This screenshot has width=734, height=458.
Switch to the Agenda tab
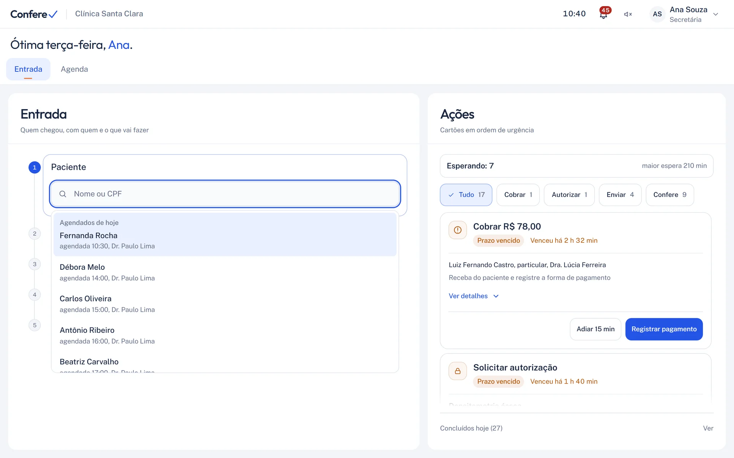tap(75, 69)
